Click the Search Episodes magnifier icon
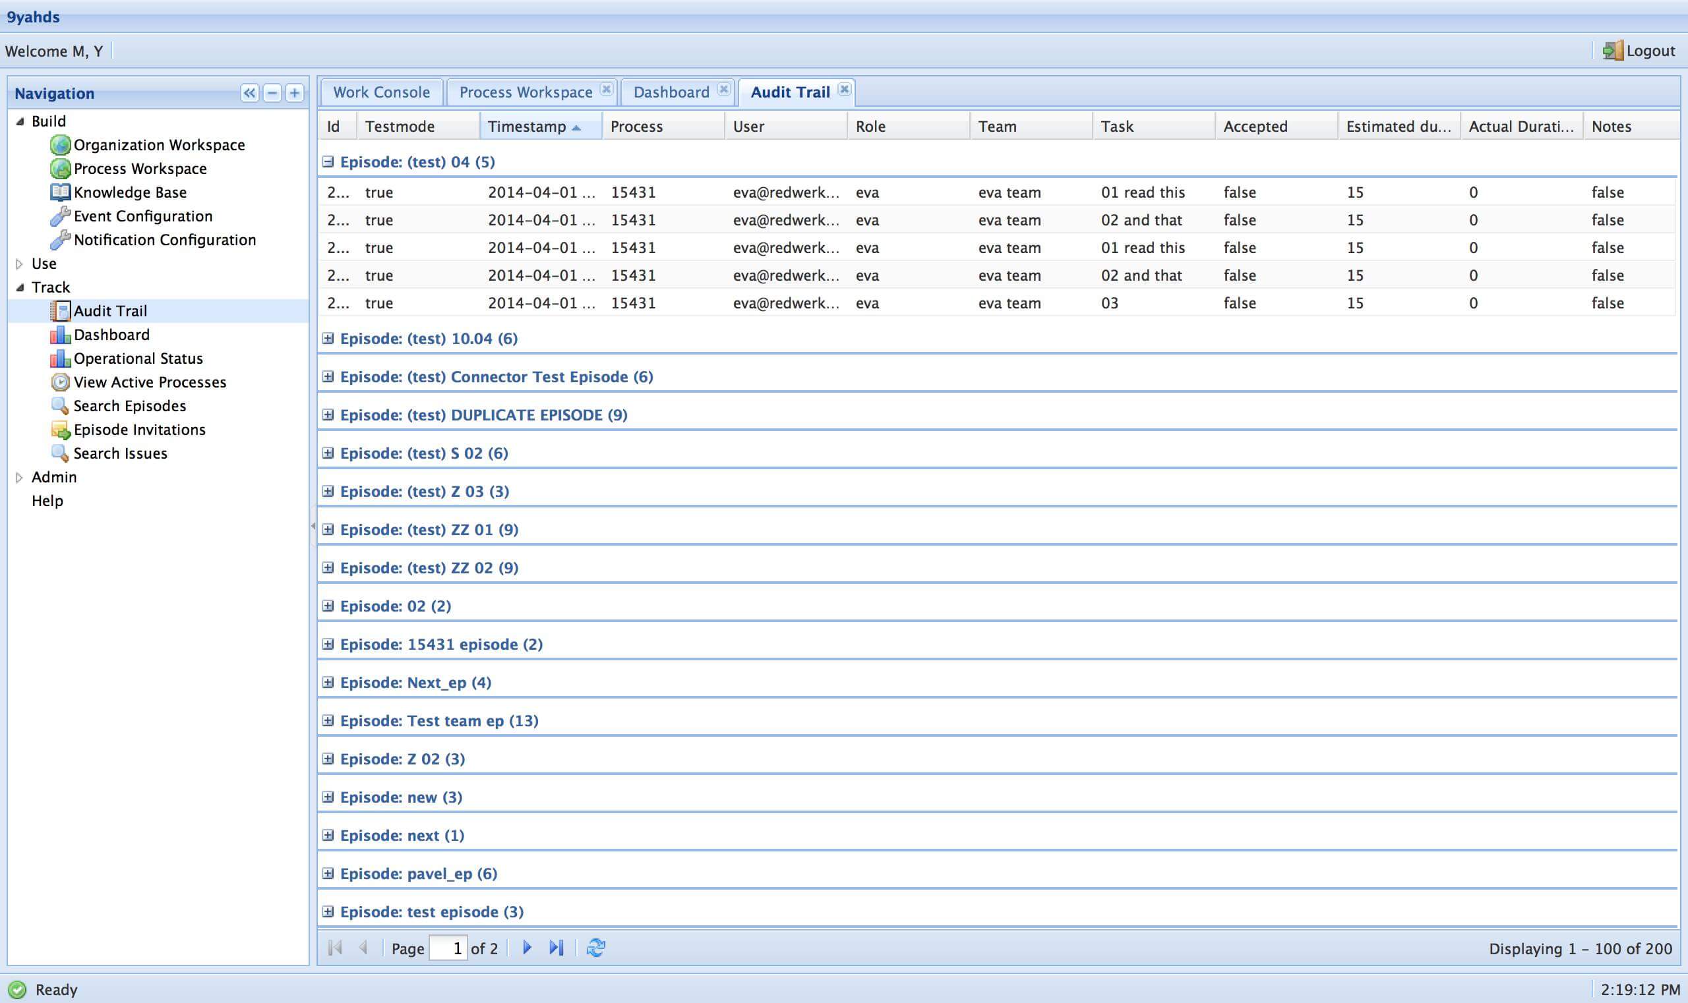This screenshot has width=1688, height=1003. (x=60, y=405)
